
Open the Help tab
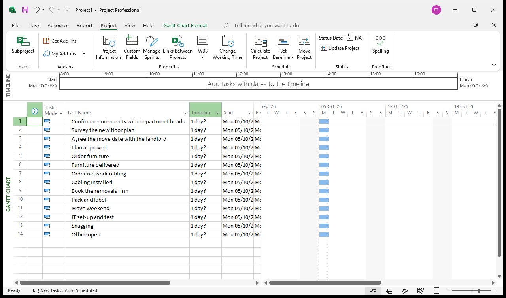tap(148, 25)
